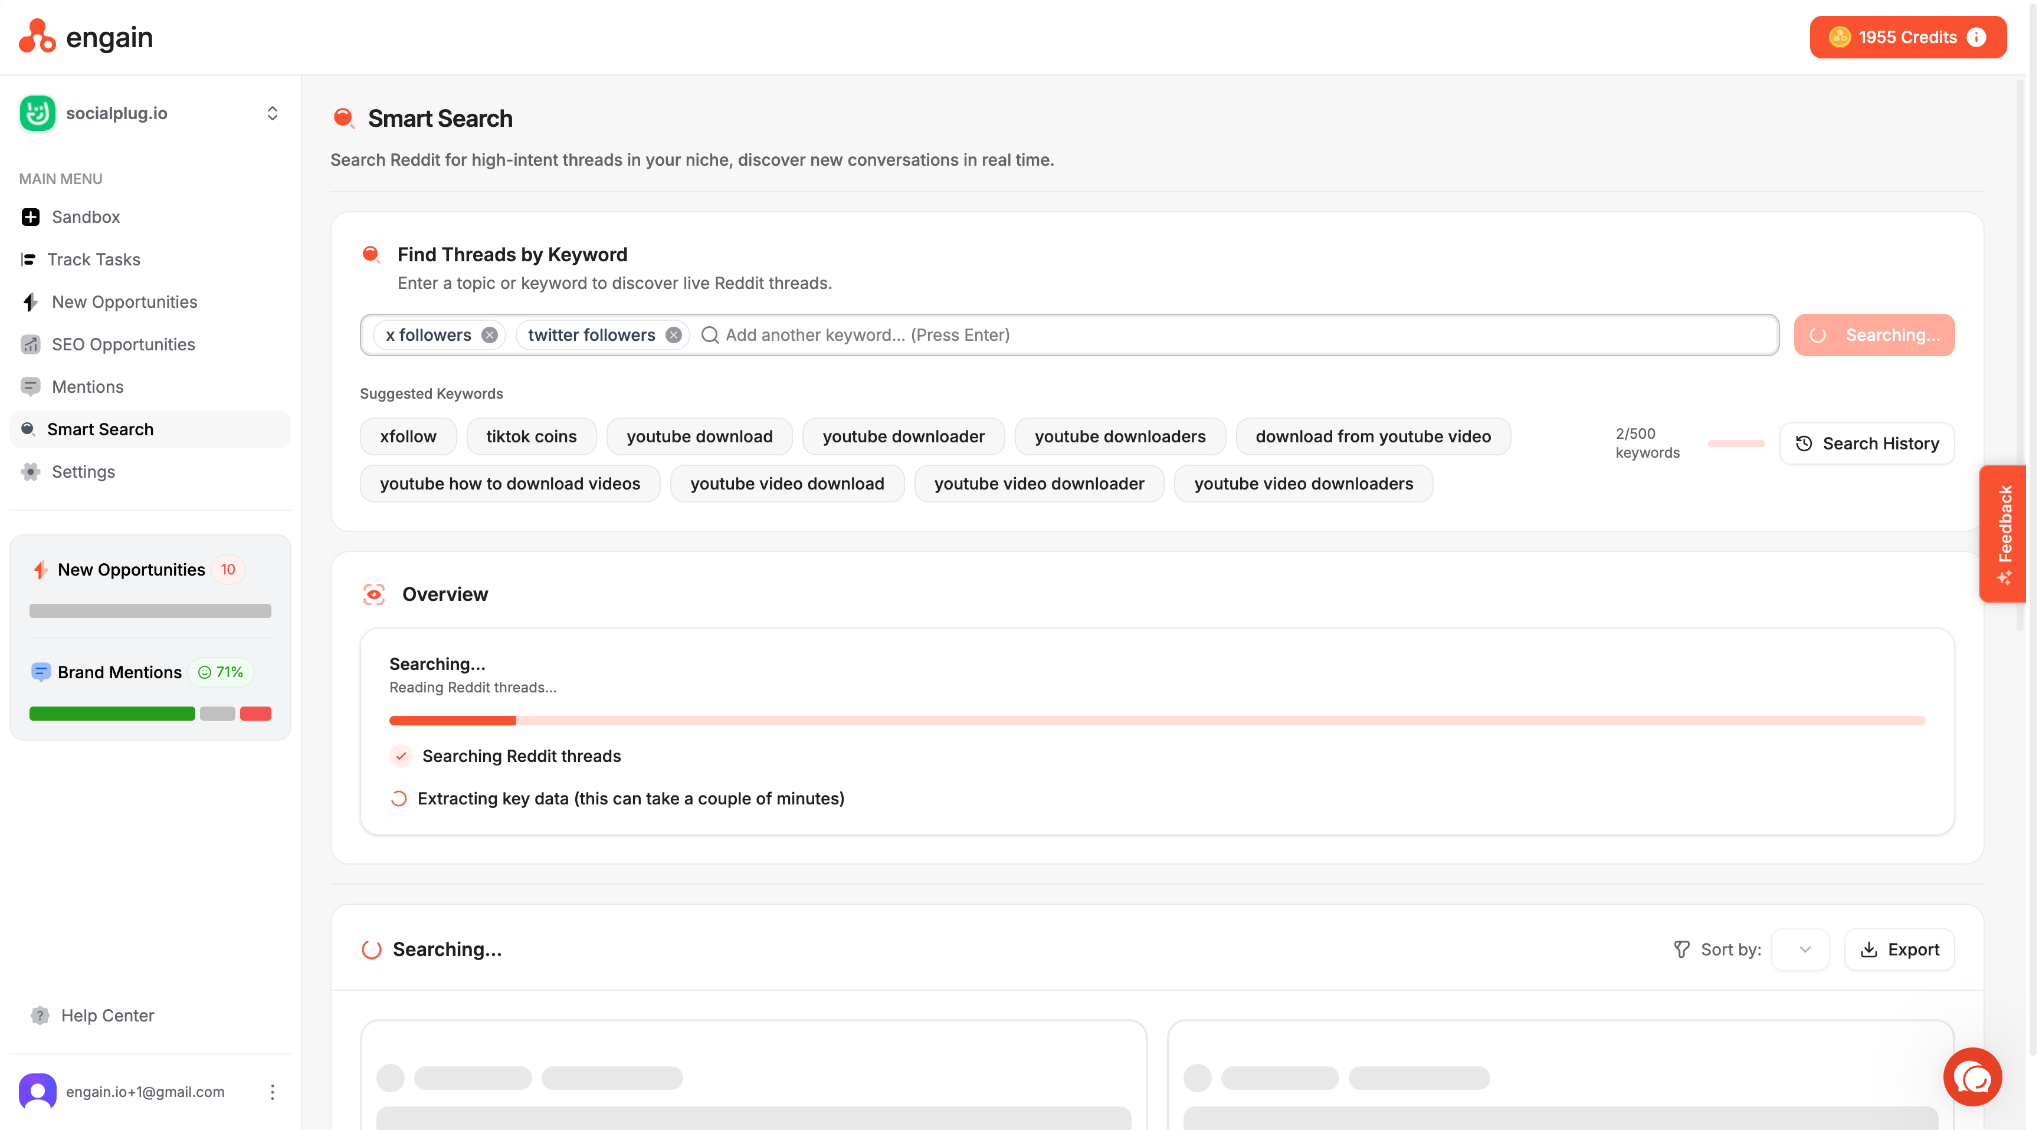2039x1130 pixels.
Task: Click the green Brand Mentions sentiment bar
Action: [x=113, y=714]
